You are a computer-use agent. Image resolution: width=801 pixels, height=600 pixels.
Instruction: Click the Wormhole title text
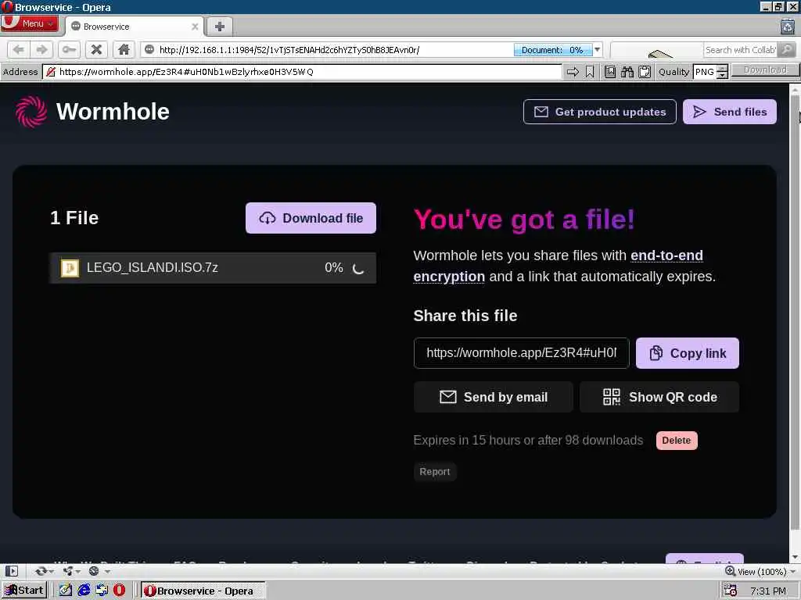113,112
